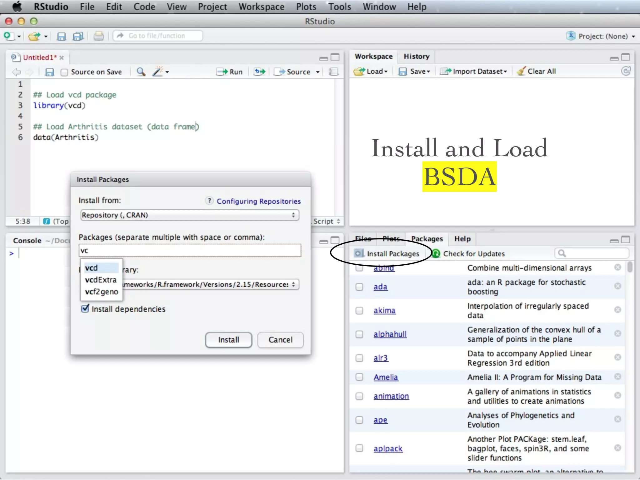The image size is (640, 480).
Task: Toggle Source on Save checkbox
Action: point(64,72)
